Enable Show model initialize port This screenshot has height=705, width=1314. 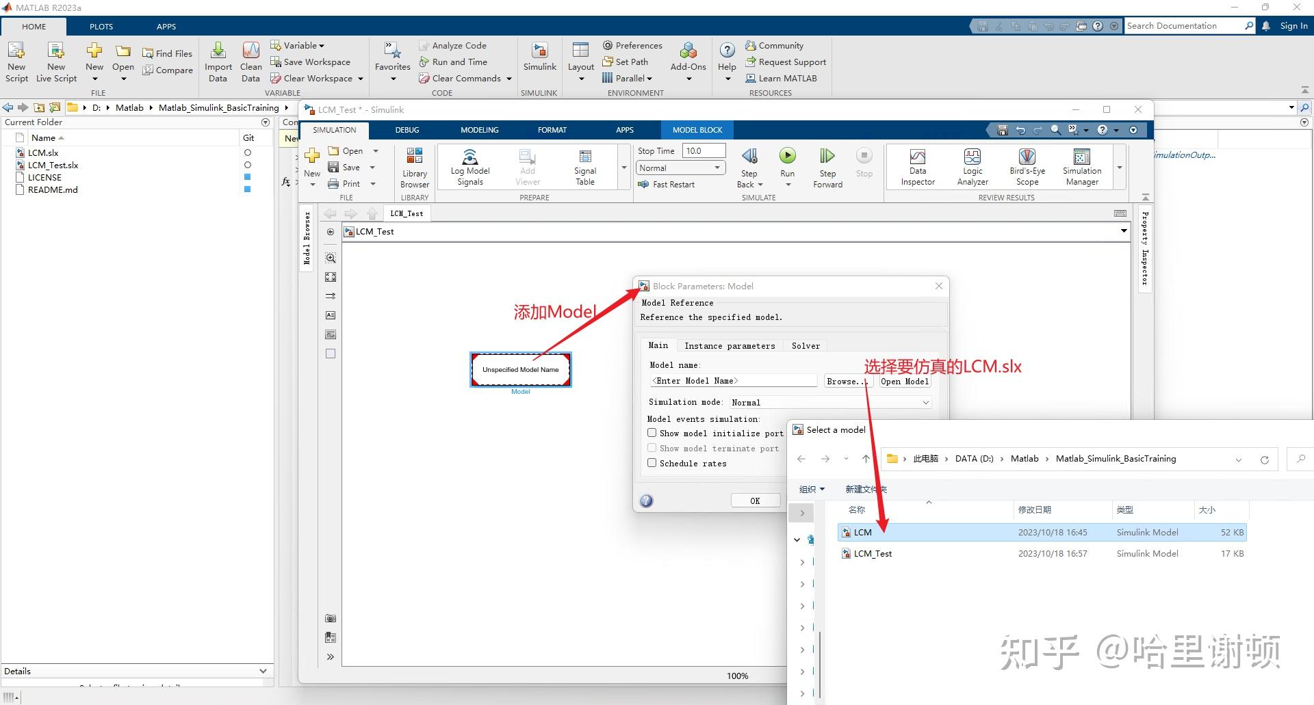click(x=652, y=432)
